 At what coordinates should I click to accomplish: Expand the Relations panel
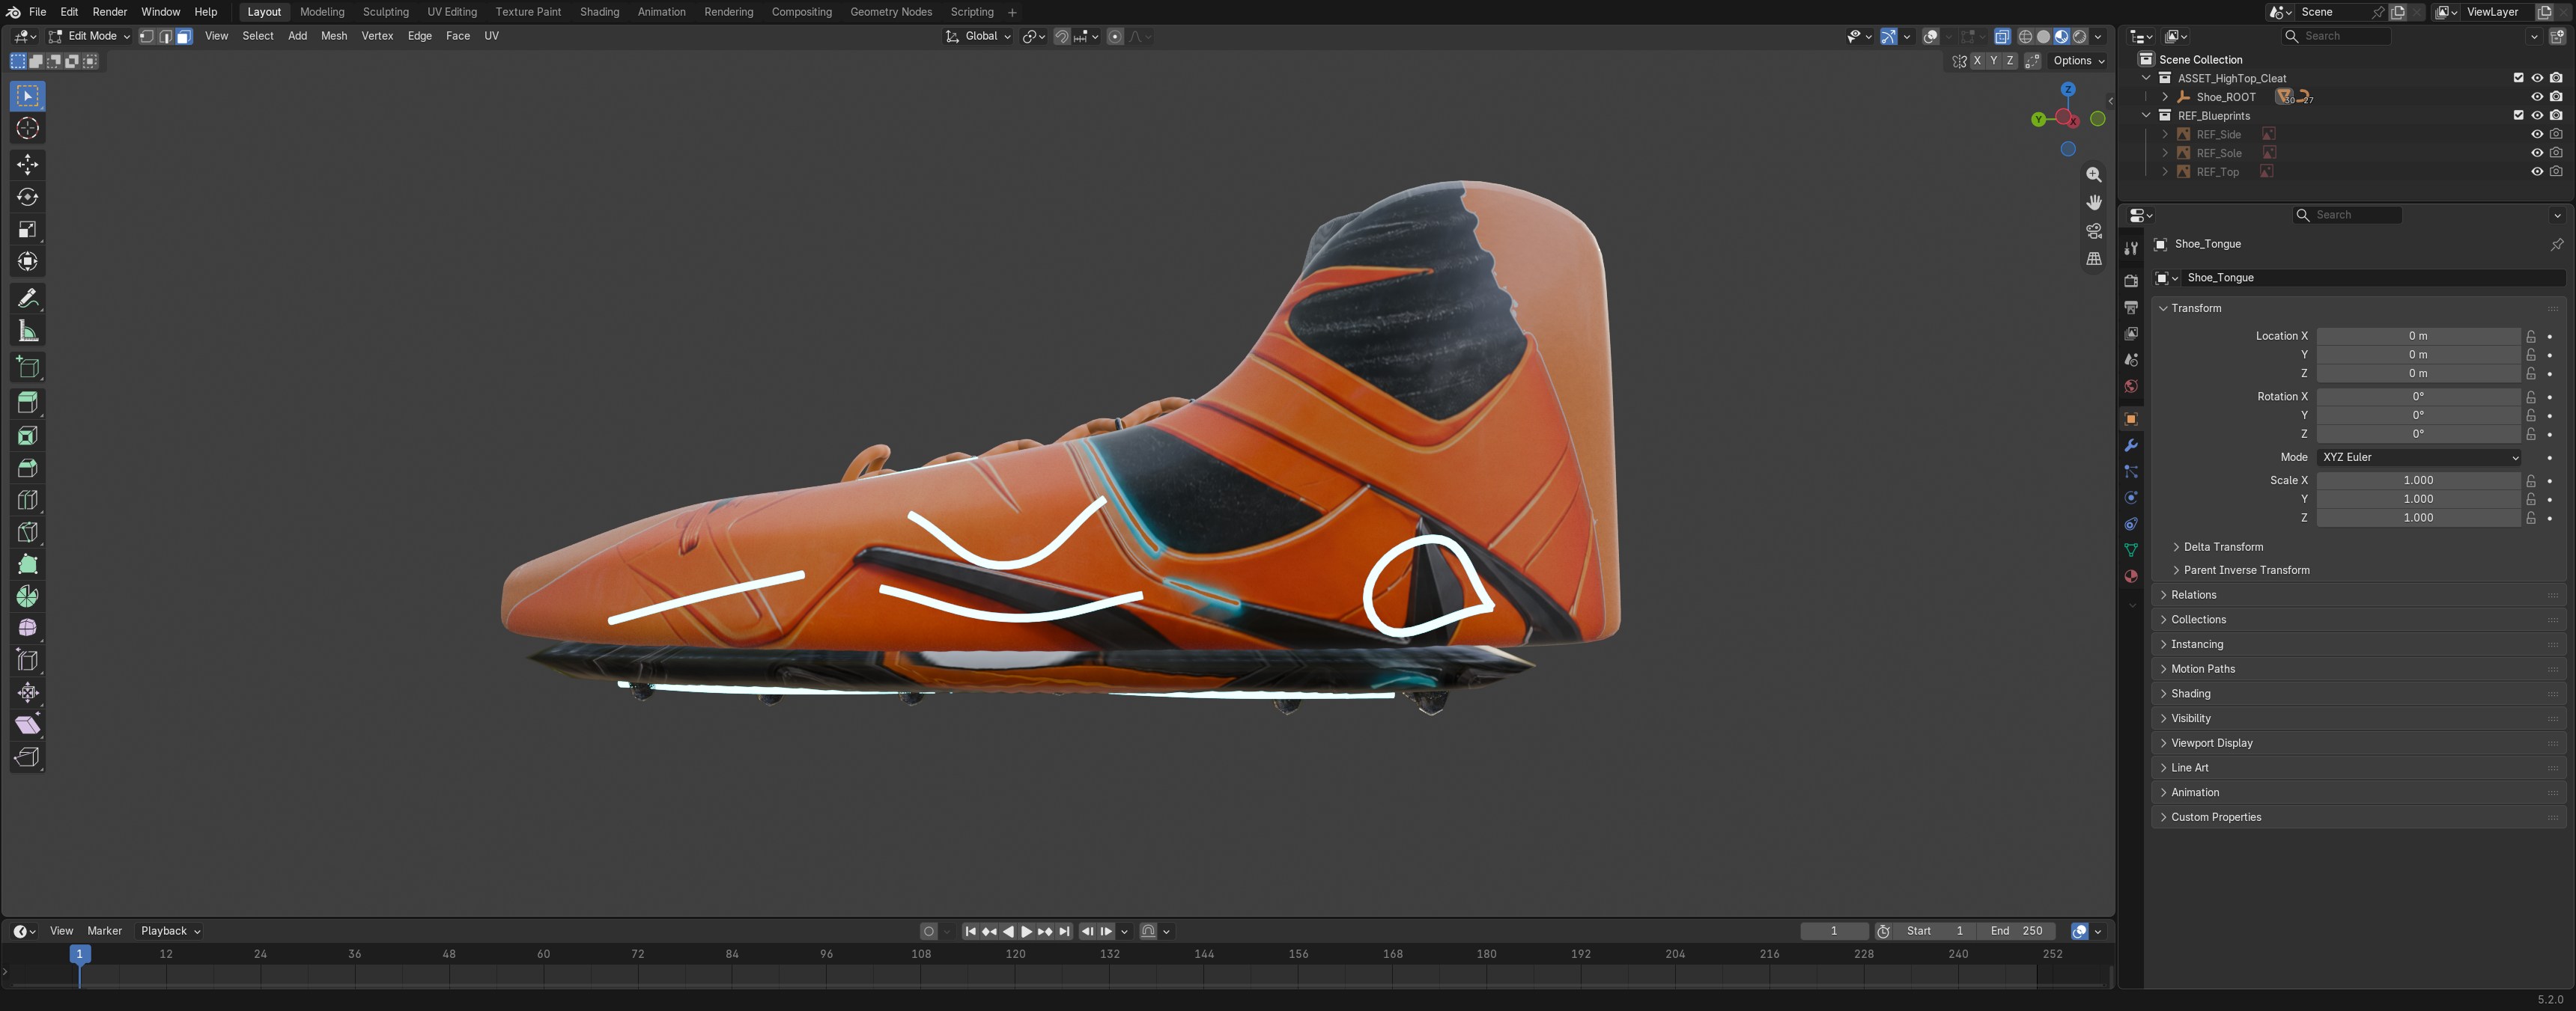click(2193, 596)
